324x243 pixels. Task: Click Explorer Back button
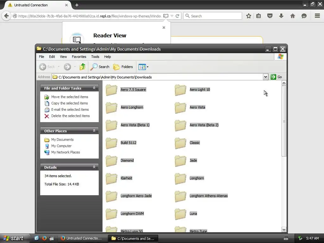(x=47, y=67)
